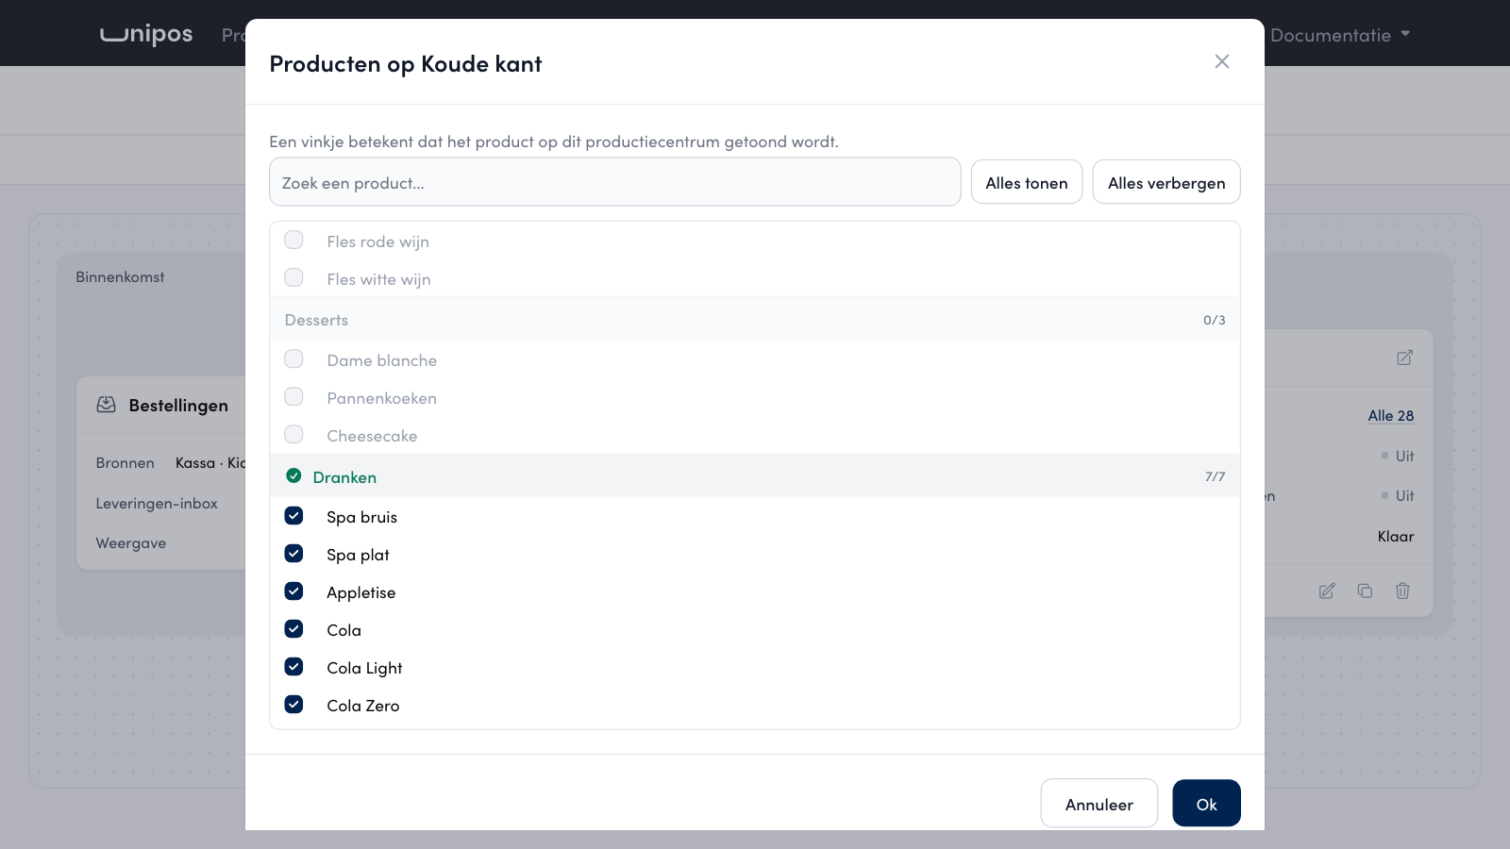Click the Dranken category label
The width and height of the screenshot is (1510, 849).
(x=344, y=477)
